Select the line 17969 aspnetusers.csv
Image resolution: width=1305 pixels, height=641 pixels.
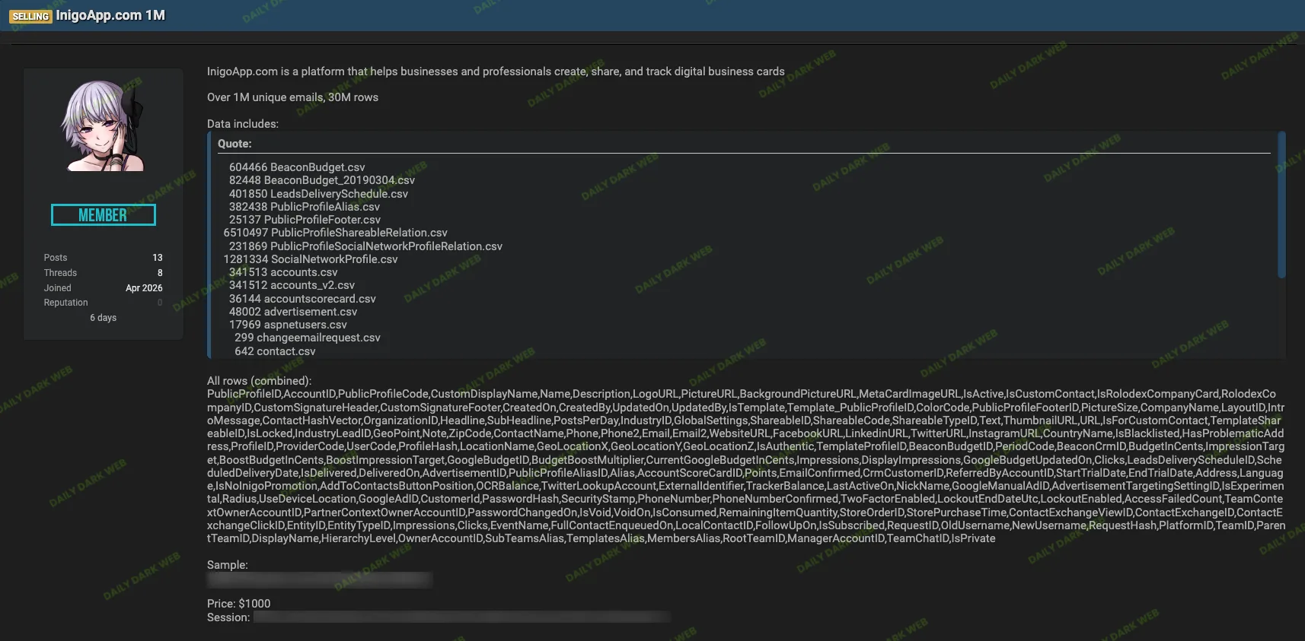pyautogui.click(x=288, y=325)
